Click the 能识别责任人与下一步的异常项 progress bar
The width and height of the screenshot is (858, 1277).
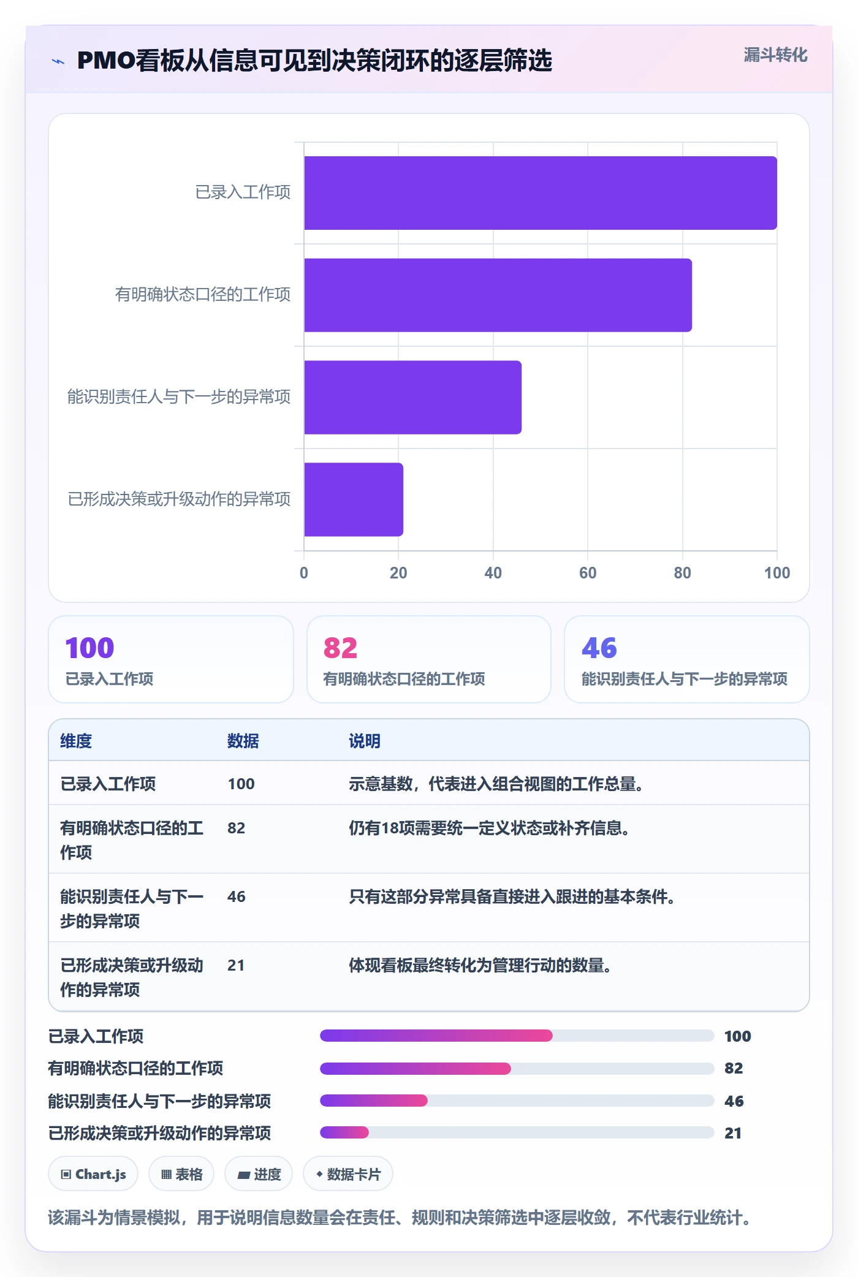click(517, 1101)
